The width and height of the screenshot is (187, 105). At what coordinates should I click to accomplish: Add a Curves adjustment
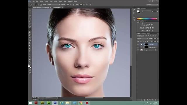(147, 25)
